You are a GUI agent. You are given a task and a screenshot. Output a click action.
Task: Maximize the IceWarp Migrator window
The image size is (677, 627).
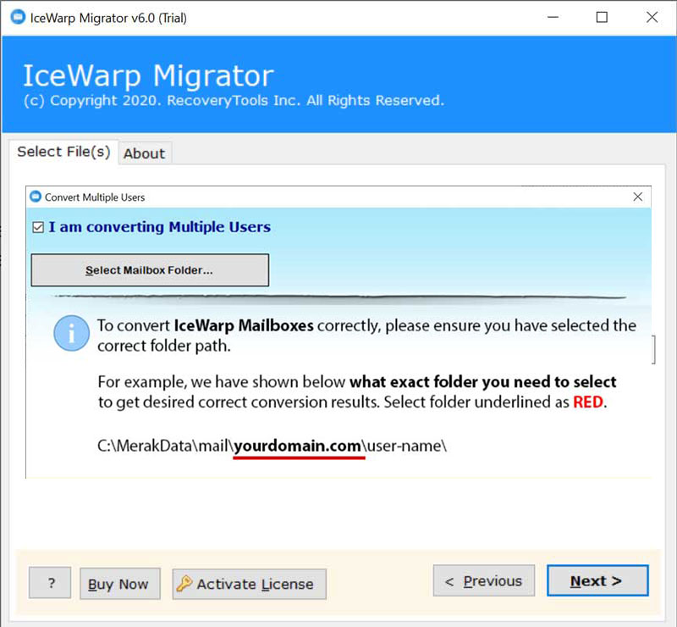(x=602, y=17)
